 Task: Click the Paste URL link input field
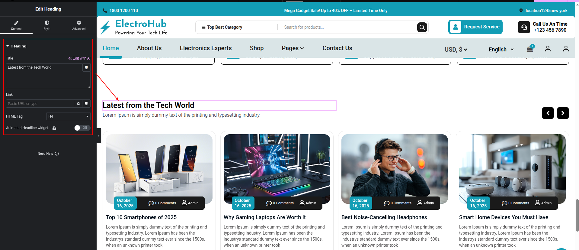click(40, 104)
